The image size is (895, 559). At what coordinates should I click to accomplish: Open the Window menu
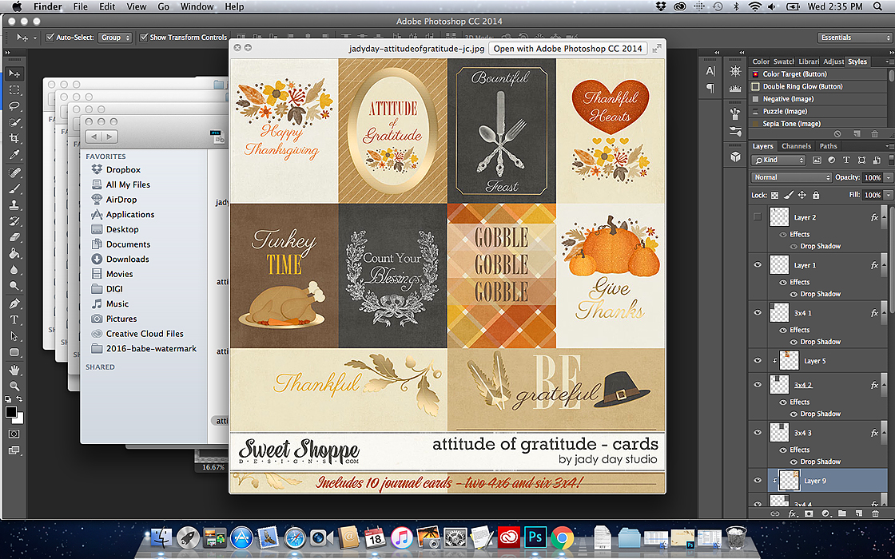tap(197, 7)
